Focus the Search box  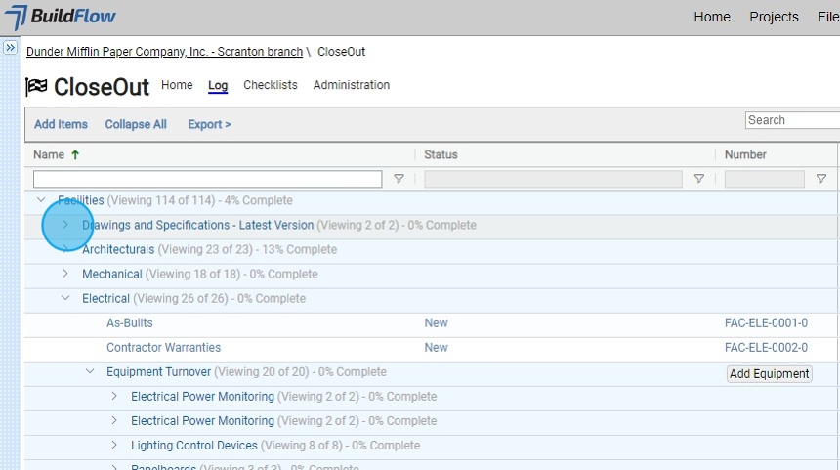(792, 120)
